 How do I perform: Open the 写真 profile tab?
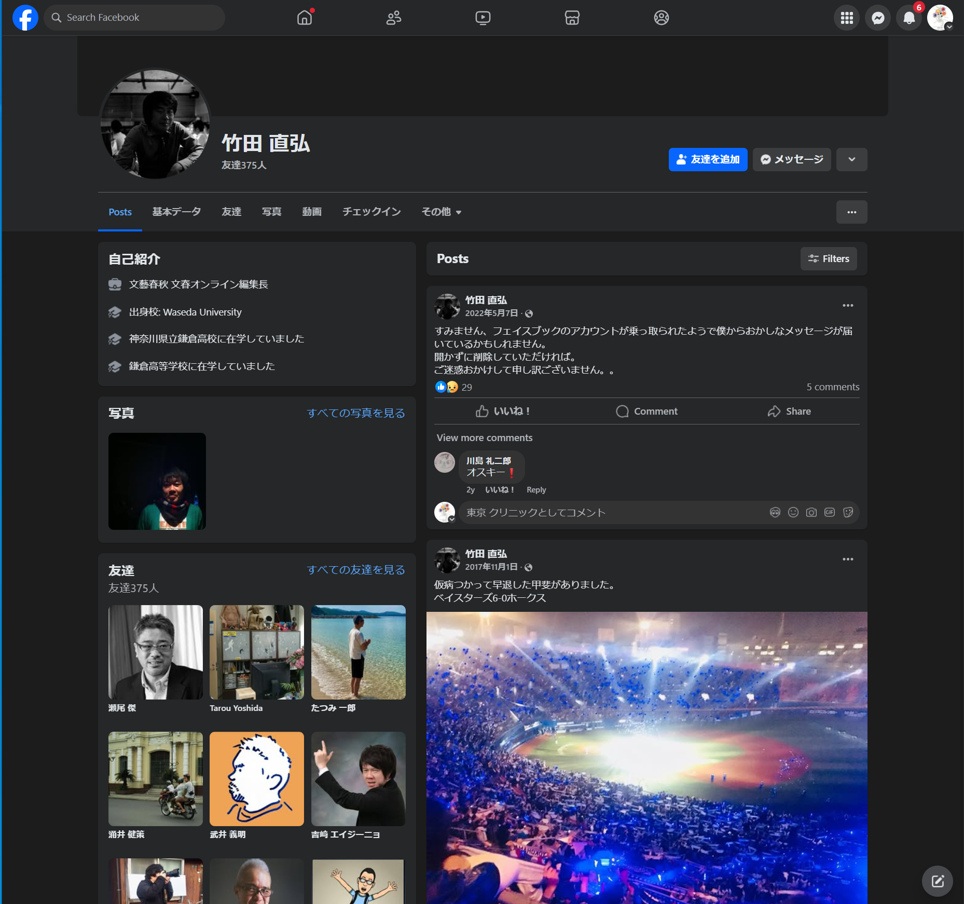[271, 212]
